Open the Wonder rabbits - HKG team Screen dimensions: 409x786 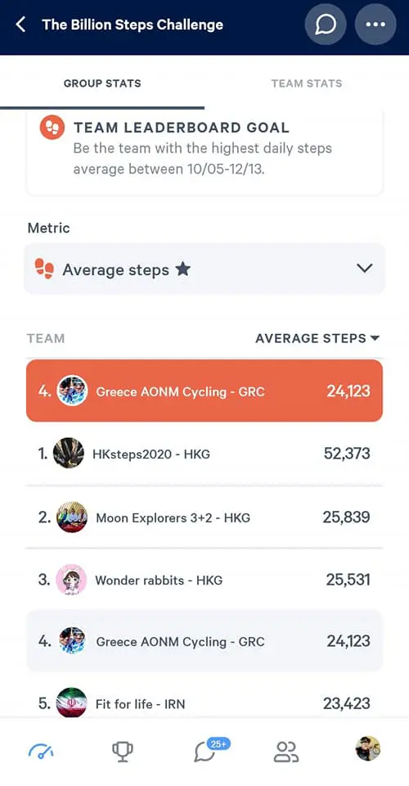click(x=204, y=580)
